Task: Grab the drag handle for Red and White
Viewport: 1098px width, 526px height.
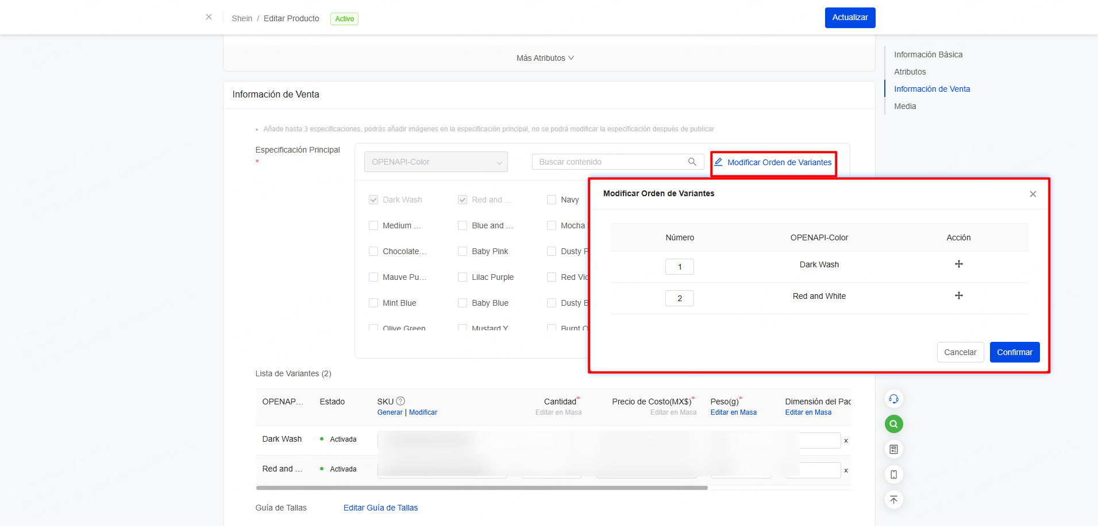Action: [958, 295]
